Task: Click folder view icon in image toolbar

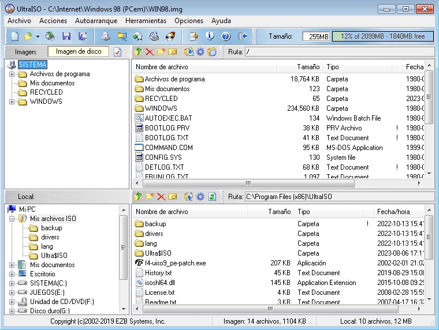Action: pyautogui.click(x=212, y=52)
